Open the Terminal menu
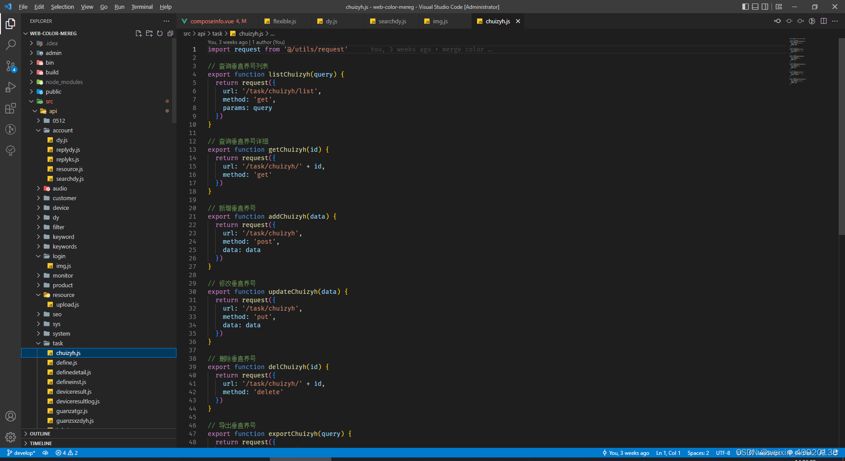The image size is (845, 461). coord(142,7)
